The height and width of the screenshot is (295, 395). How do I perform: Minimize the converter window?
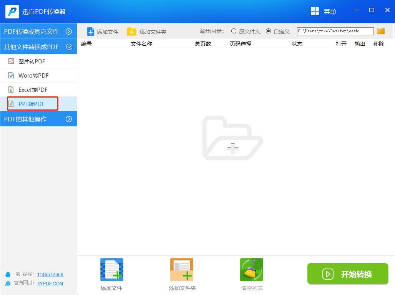pos(356,10)
